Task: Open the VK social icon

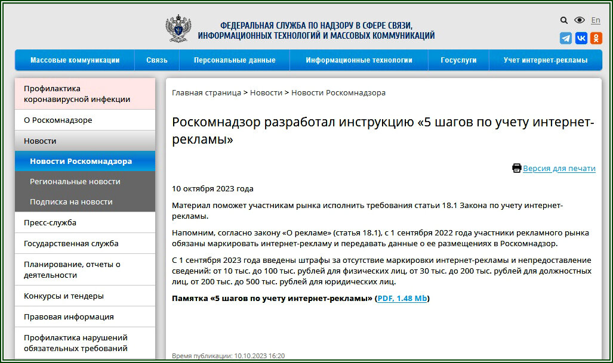Action: coord(581,38)
